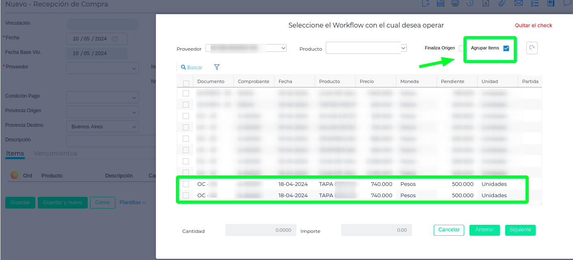Click the Buscar search link
The width and height of the screenshot is (573, 260).
coord(192,67)
